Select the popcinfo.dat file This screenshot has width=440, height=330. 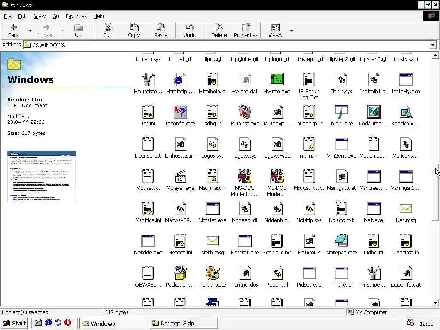coord(406,273)
